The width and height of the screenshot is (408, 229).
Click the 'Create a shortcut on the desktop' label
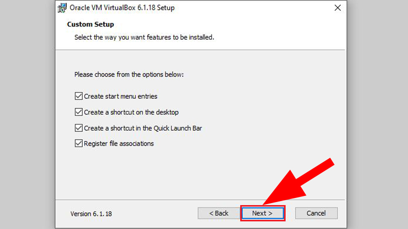click(x=131, y=112)
